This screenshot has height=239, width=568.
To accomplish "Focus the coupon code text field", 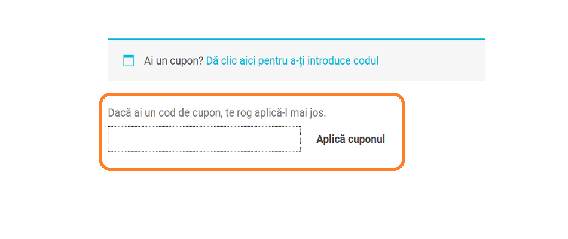I will 204,139.
